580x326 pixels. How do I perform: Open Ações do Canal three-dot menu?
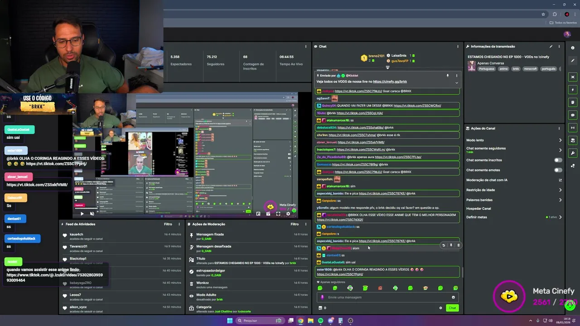559,128
